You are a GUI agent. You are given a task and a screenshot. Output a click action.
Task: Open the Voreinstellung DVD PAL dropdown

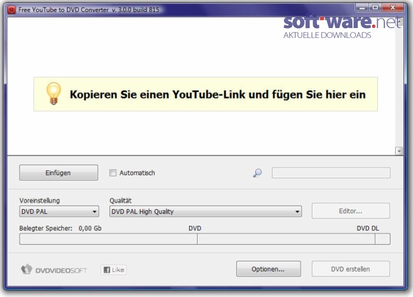59,211
